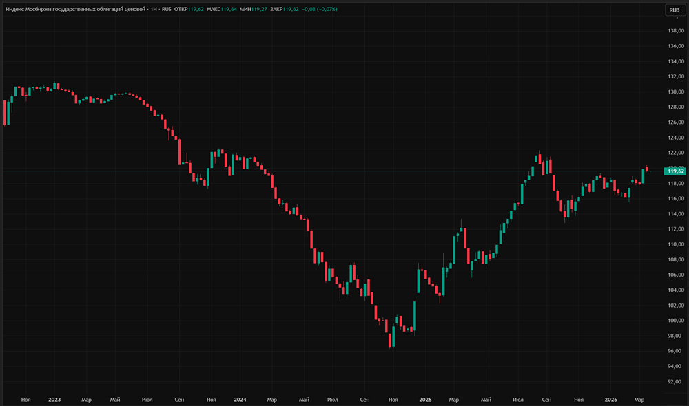Click the ЗАКР 119,62 close value in the header

pos(285,9)
